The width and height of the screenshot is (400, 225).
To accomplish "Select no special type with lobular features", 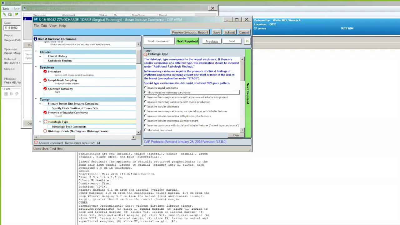I will click(145, 111).
